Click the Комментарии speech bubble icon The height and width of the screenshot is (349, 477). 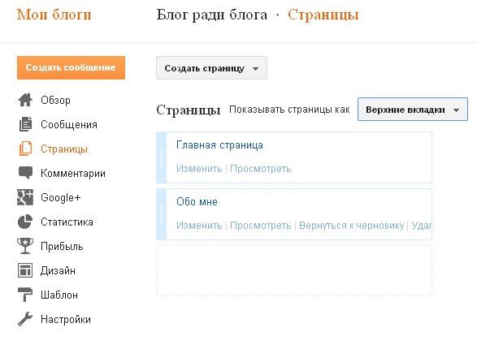click(x=25, y=173)
